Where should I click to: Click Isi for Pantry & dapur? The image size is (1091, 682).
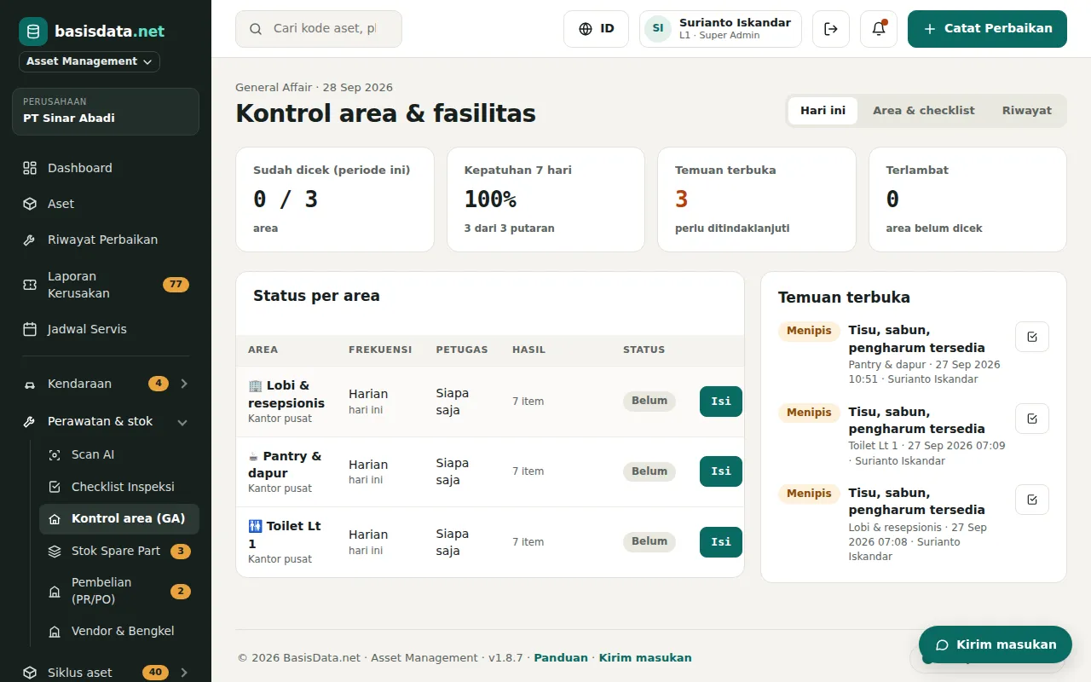721,471
